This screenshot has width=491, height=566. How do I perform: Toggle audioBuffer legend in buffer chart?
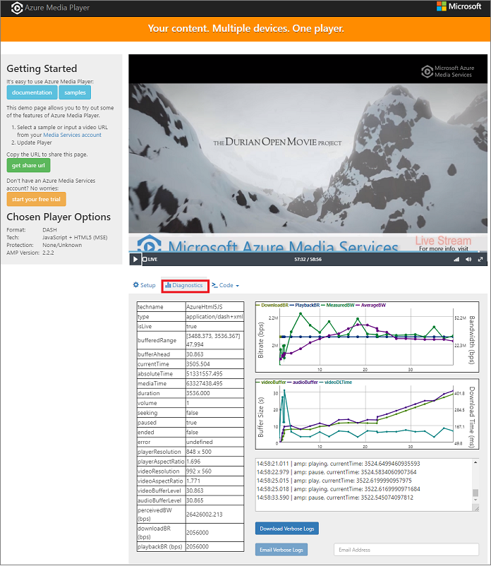[x=303, y=383]
